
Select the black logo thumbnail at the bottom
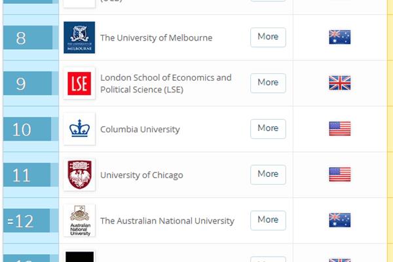(x=79, y=257)
